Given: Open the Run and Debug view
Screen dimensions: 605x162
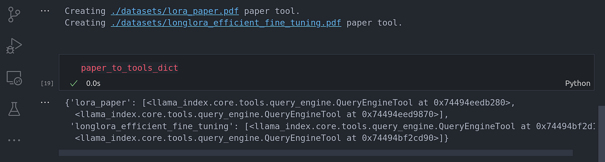Looking at the screenshot, I should 14,46.
